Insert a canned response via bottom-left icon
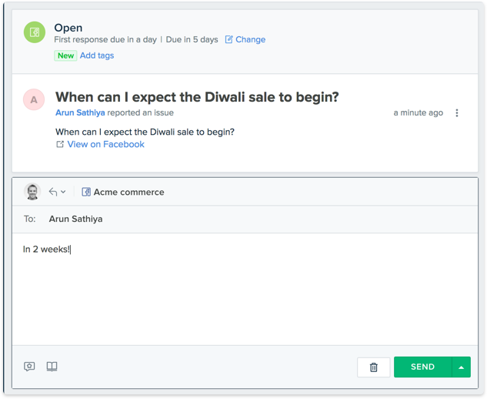 (x=29, y=367)
